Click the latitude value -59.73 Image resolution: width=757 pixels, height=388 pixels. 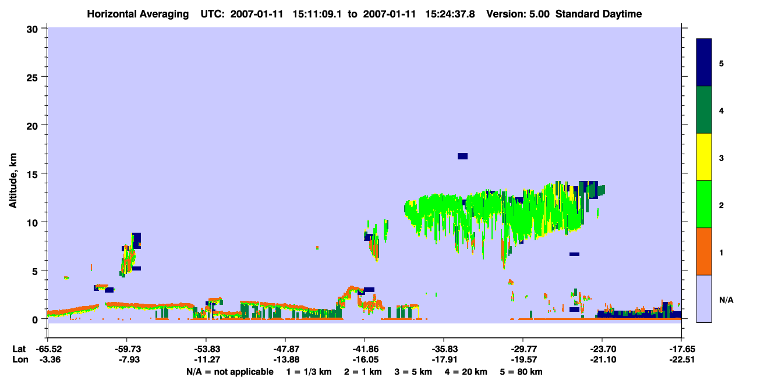[127, 349]
